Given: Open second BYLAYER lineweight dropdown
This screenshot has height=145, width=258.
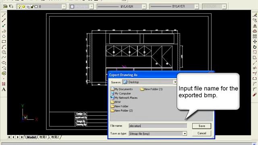Looking at the screenshot, I should tap(197, 6).
